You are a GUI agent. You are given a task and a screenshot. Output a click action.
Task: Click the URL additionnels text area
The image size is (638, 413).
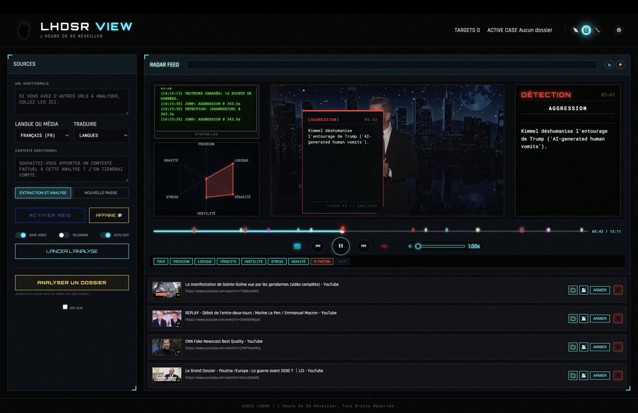(72, 102)
